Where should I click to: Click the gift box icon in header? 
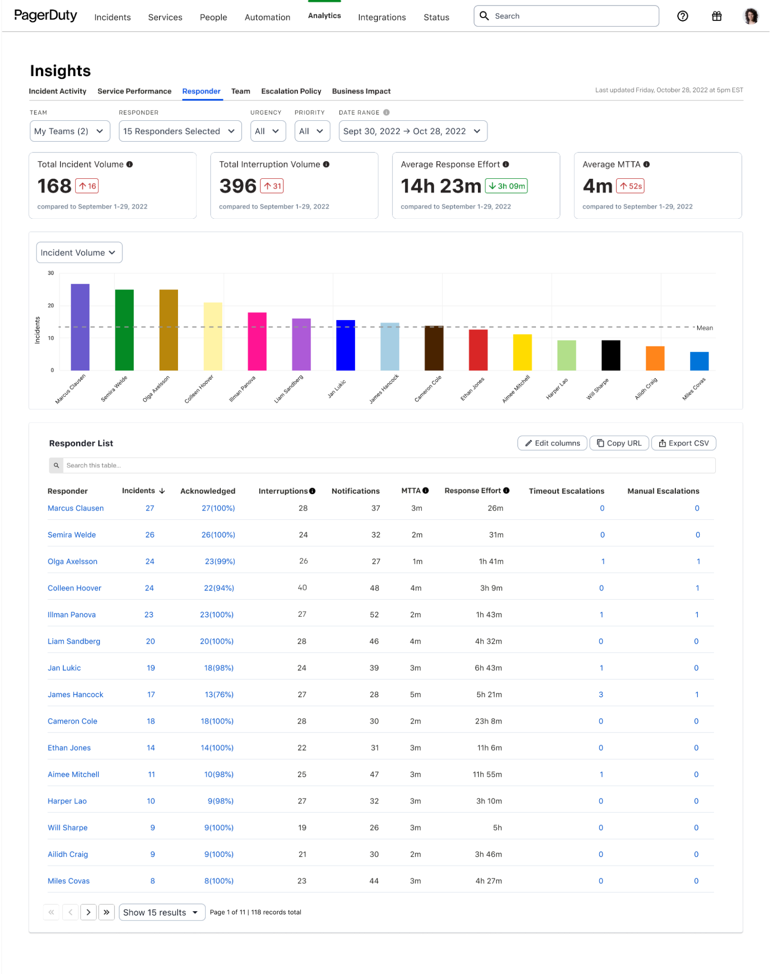716,16
